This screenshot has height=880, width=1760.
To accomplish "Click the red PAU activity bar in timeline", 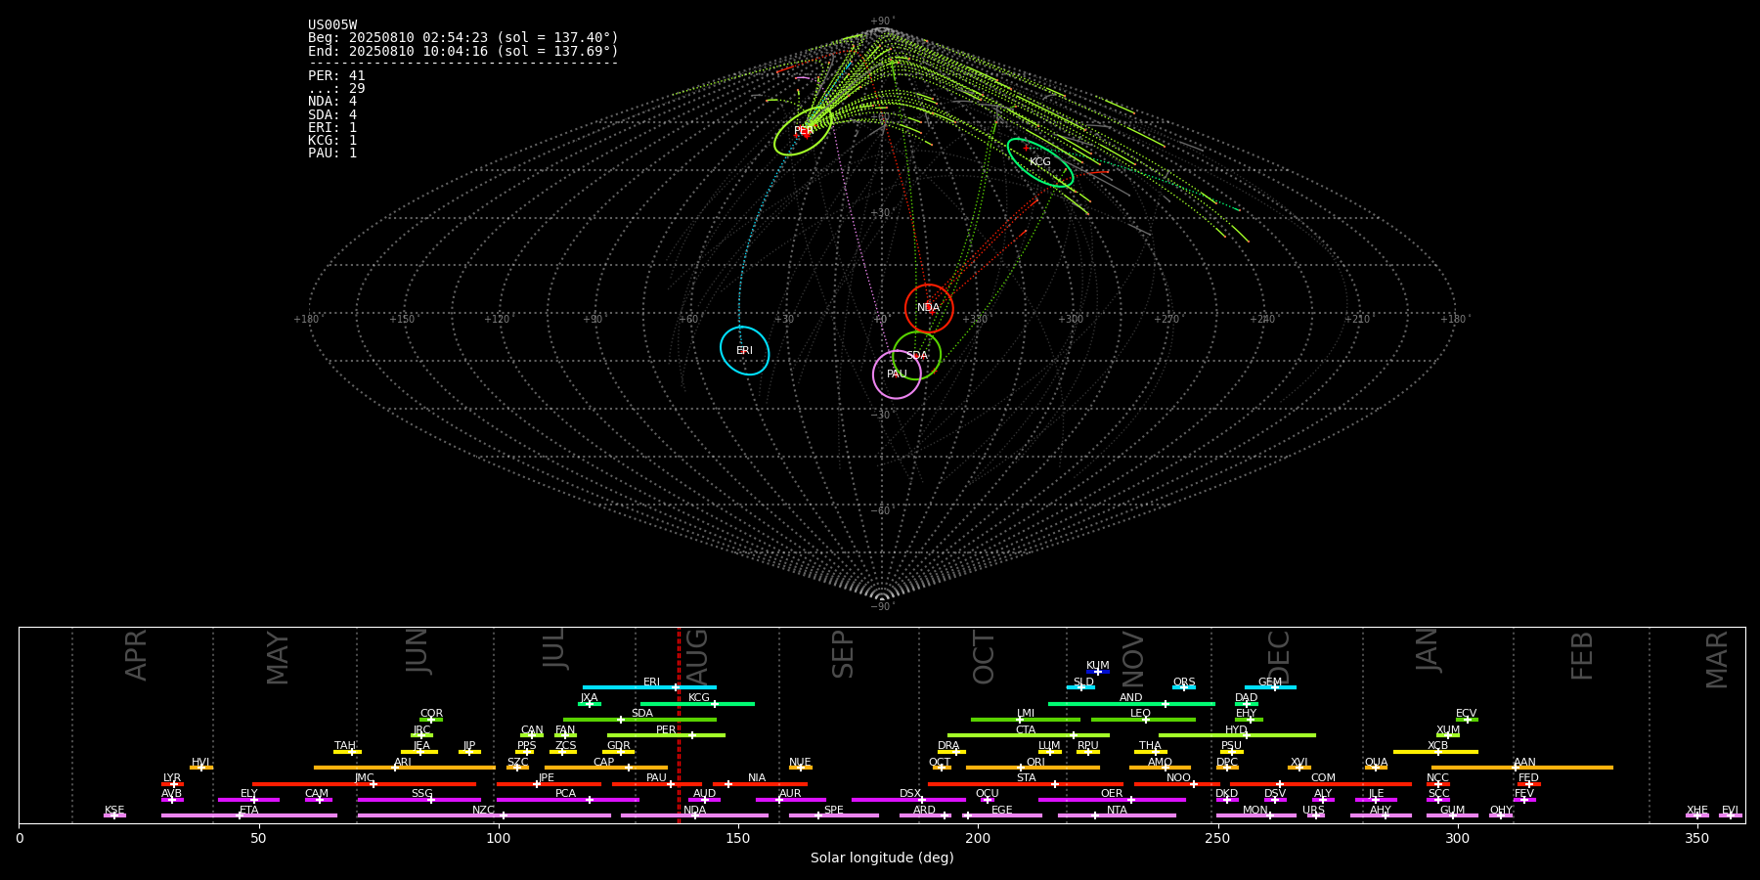I will [657, 784].
